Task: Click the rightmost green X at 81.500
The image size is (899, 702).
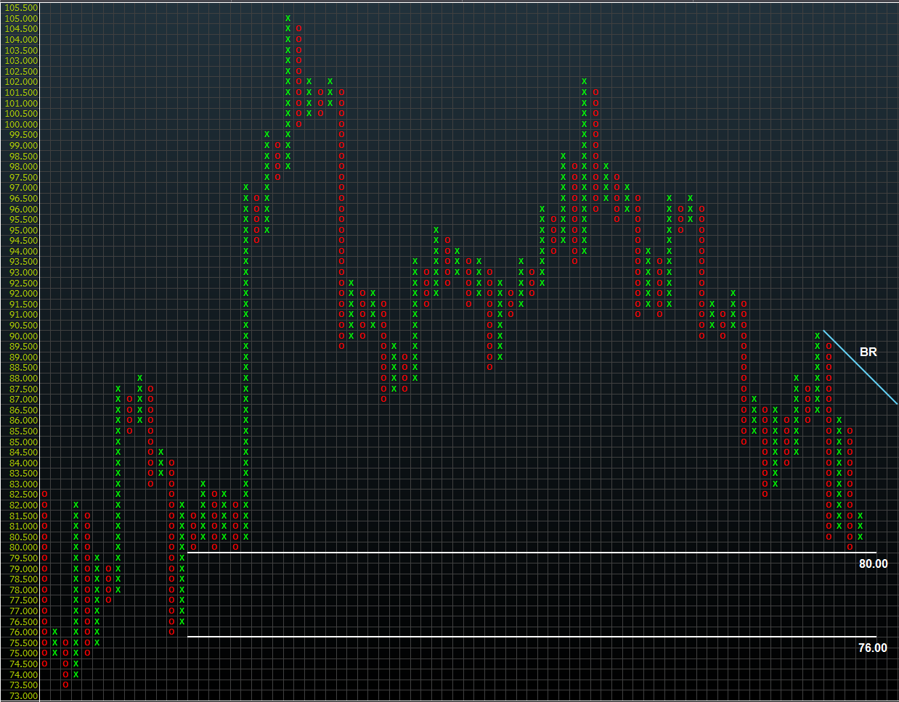Action: (860, 516)
